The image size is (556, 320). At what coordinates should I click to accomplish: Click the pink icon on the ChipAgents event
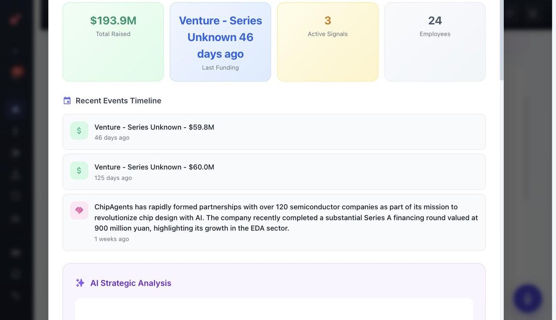pos(79,210)
